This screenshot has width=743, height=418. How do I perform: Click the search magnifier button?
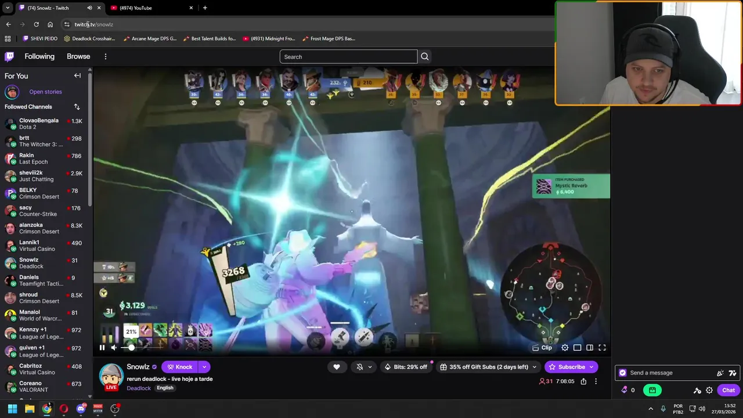[x=424, y=56]
